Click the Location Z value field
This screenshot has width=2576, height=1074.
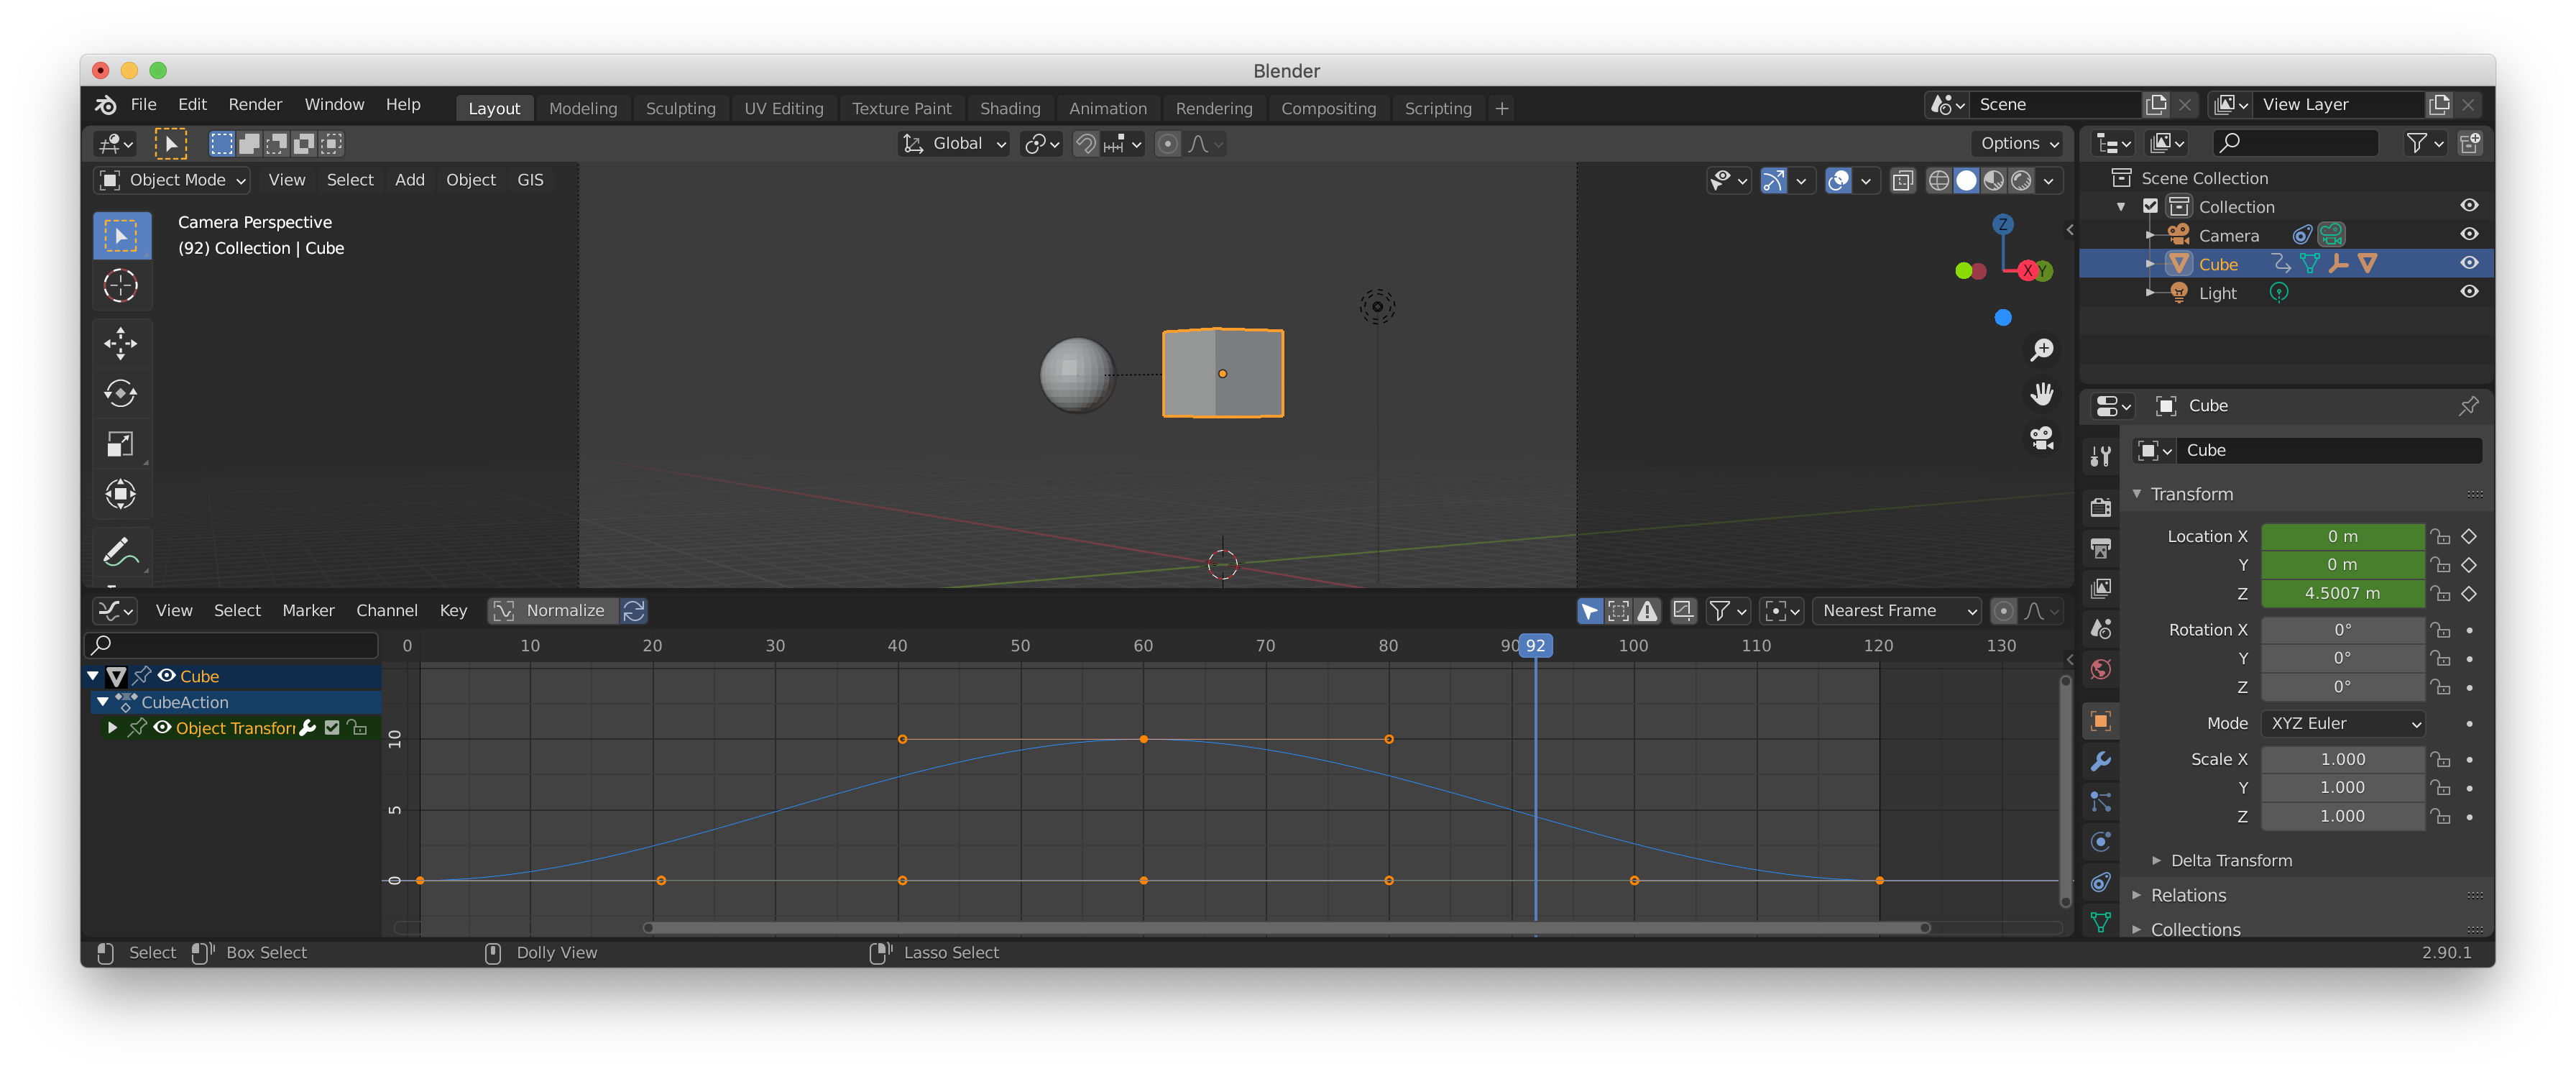tap(2342, 594)
